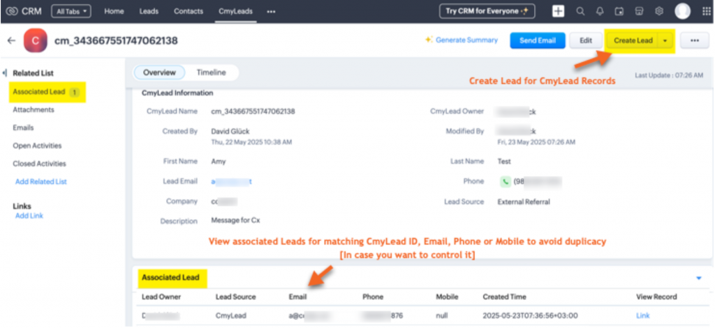Open the Contacts tab

pyautogui.click(x=189, y=11)
